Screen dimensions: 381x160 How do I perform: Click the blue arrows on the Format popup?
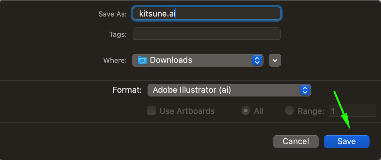[x=305, y=90]
